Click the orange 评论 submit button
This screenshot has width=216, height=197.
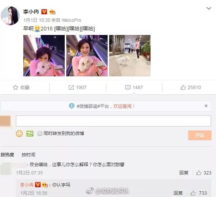point(199,135)
